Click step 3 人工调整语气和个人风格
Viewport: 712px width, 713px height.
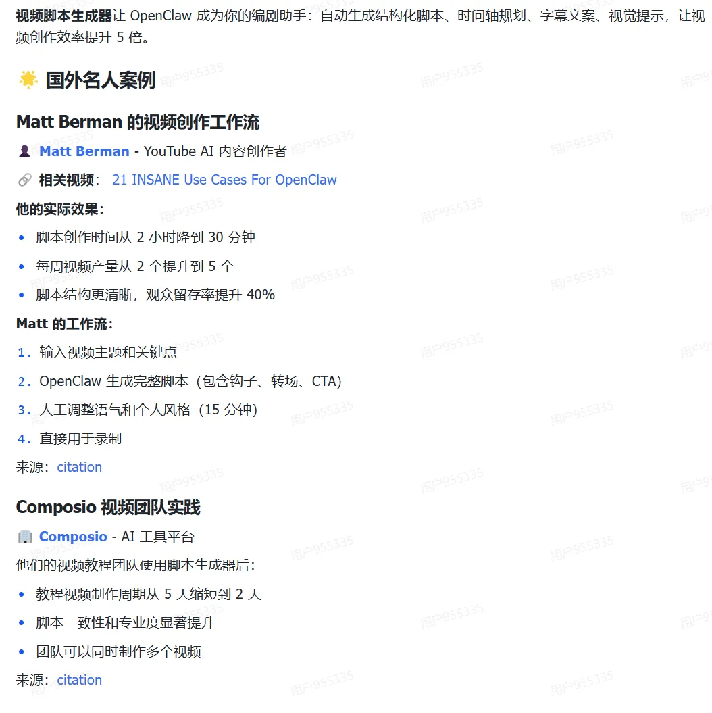pyautogui.click(x=115, y=410)
